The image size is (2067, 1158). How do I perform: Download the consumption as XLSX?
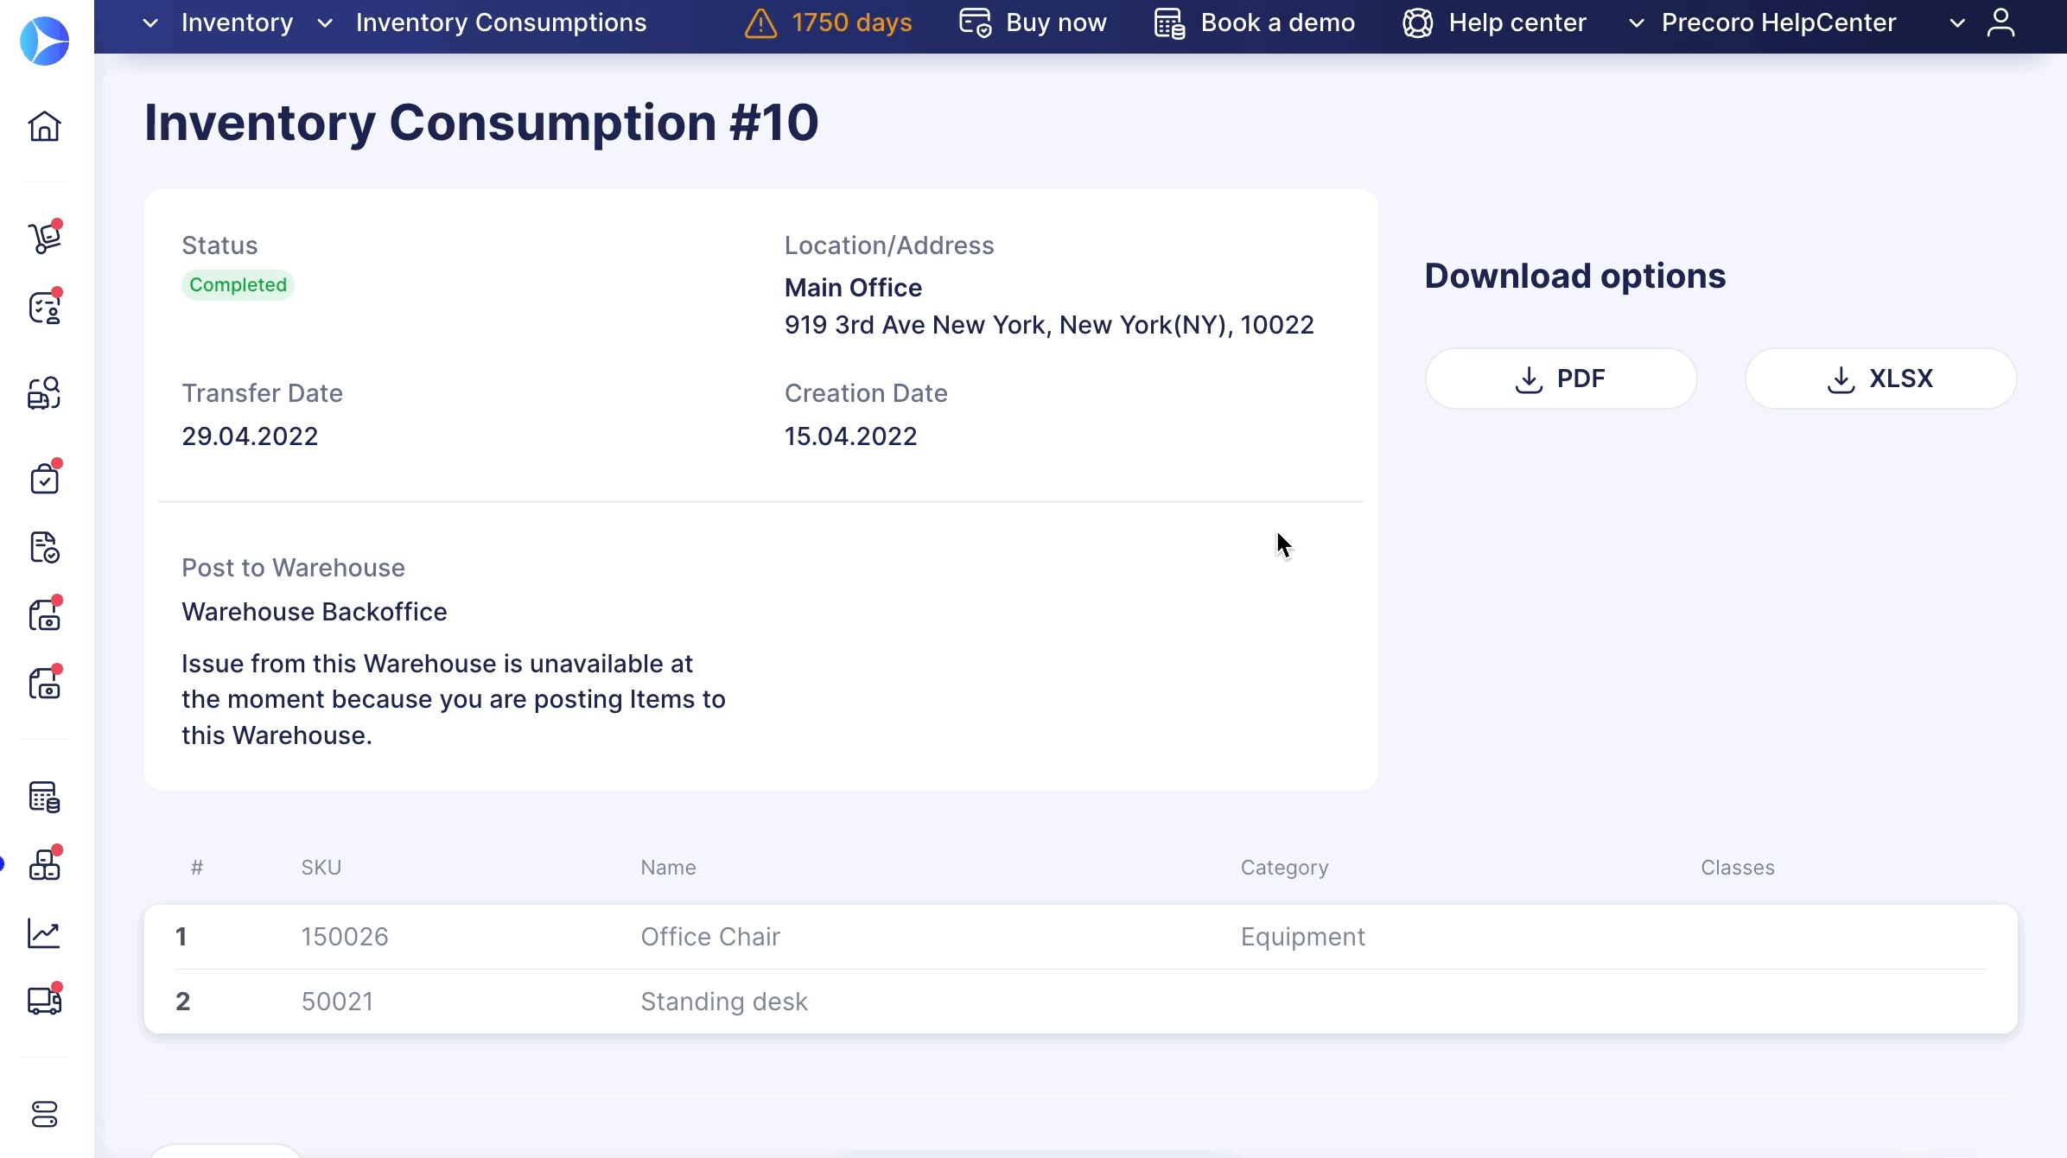[x=1880, y=379]
